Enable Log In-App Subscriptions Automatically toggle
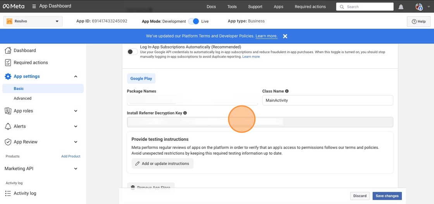Viewport: 434px width, 204px height. [x=132, y=52]
